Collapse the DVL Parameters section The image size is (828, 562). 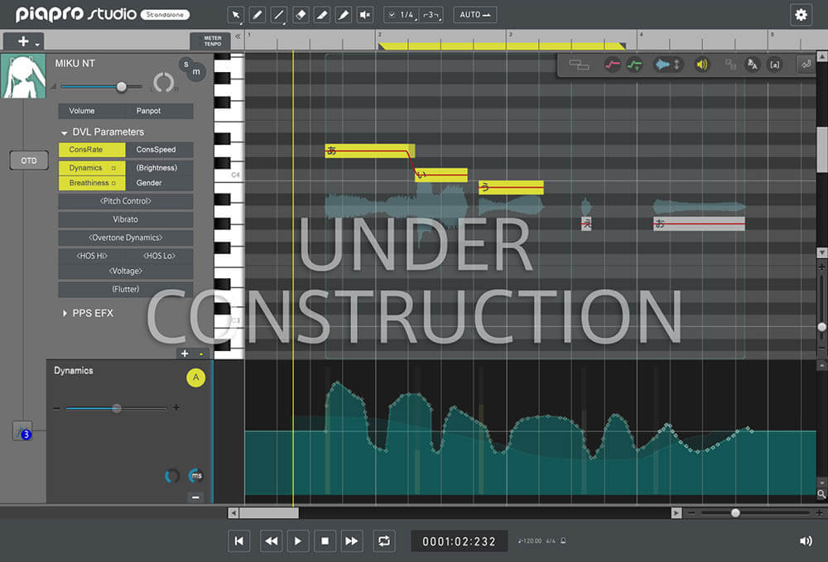pyautogui.click(x=65, y=132)
